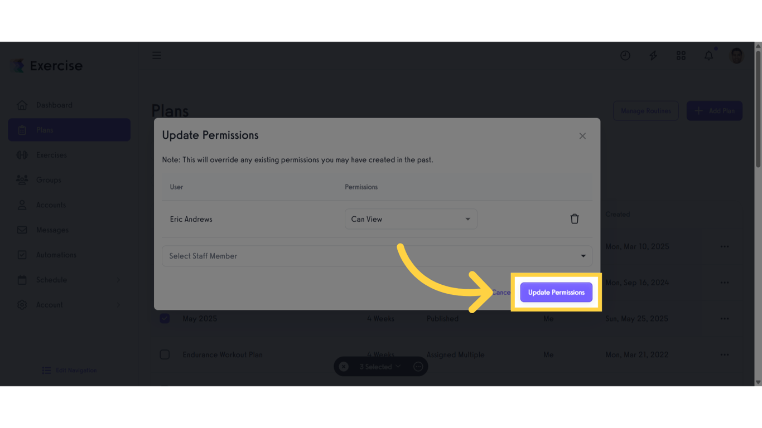Screen dimensions: 762x428
Task: Open the user profile avatar
Action: click(736, 55)
